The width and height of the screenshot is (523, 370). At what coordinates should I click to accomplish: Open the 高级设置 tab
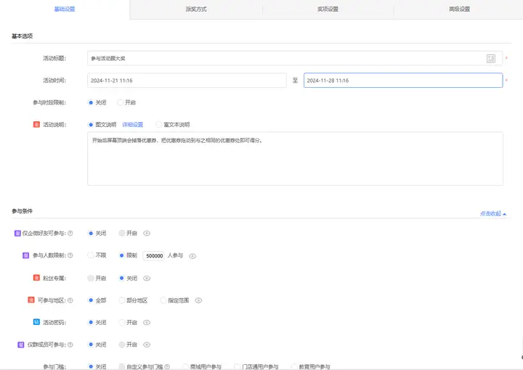[x=459, y=9]
